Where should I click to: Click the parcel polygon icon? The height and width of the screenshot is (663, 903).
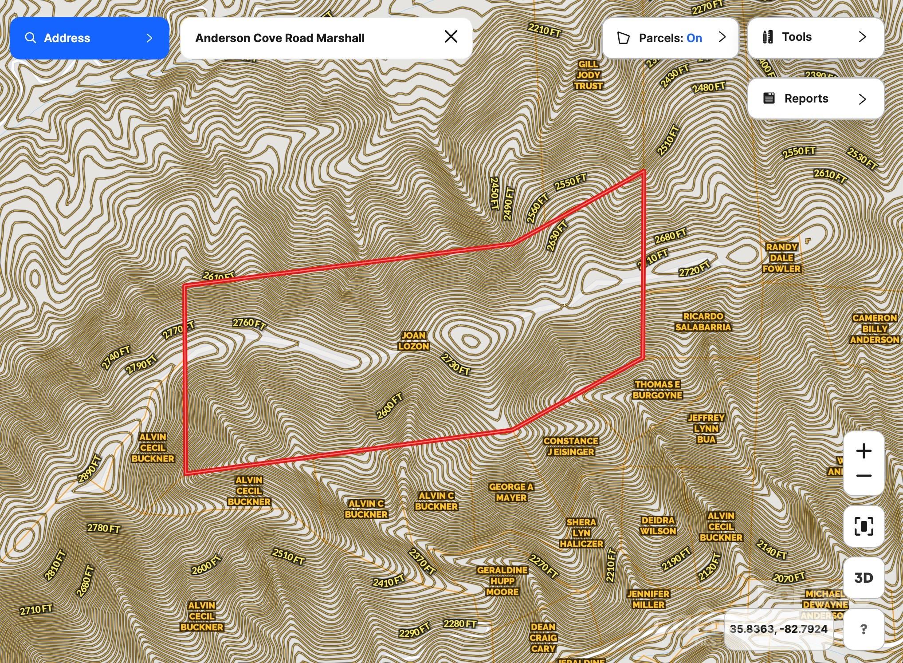pyautogui.click(x=623, y=38)
